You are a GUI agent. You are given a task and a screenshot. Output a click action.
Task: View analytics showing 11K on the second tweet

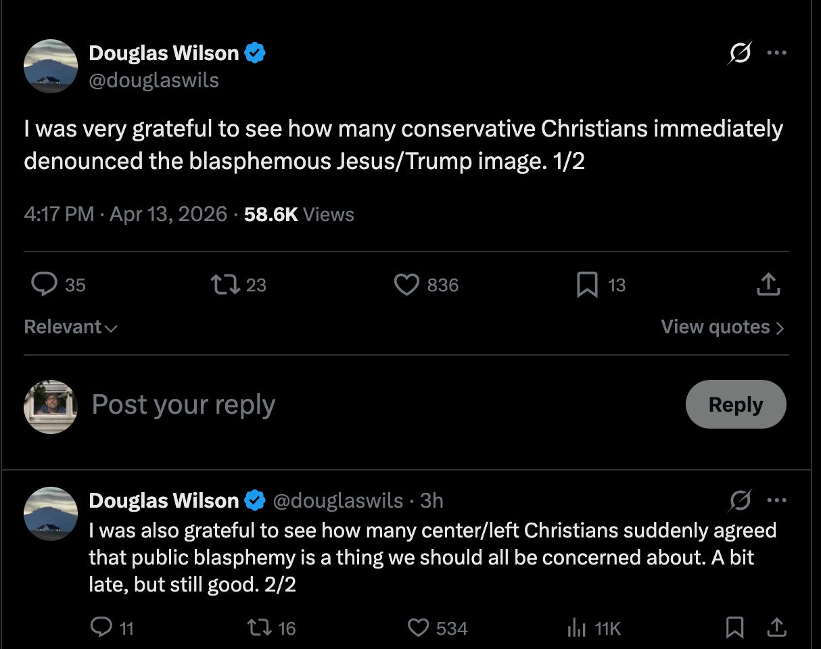click(x=576, y=628)
